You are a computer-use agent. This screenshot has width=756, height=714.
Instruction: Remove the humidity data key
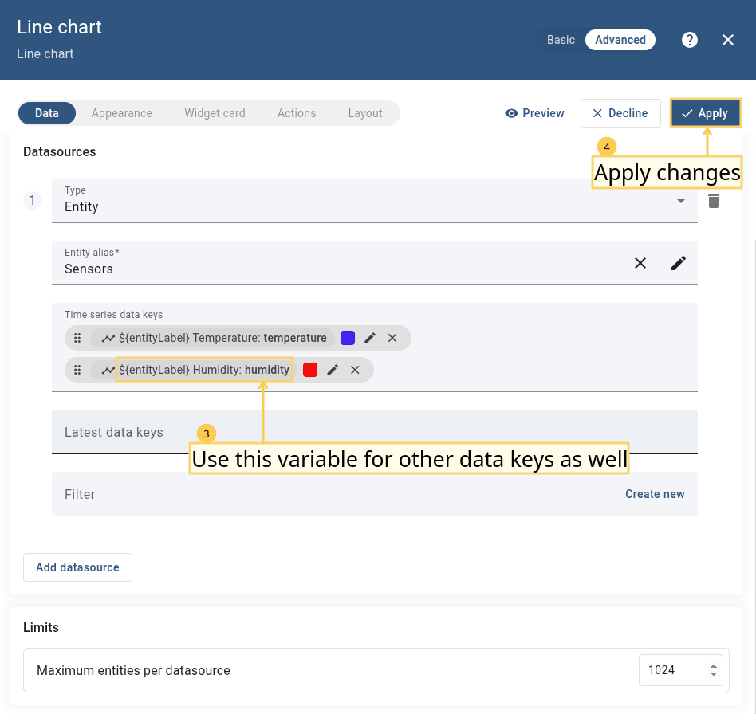(x=355, y=370)
